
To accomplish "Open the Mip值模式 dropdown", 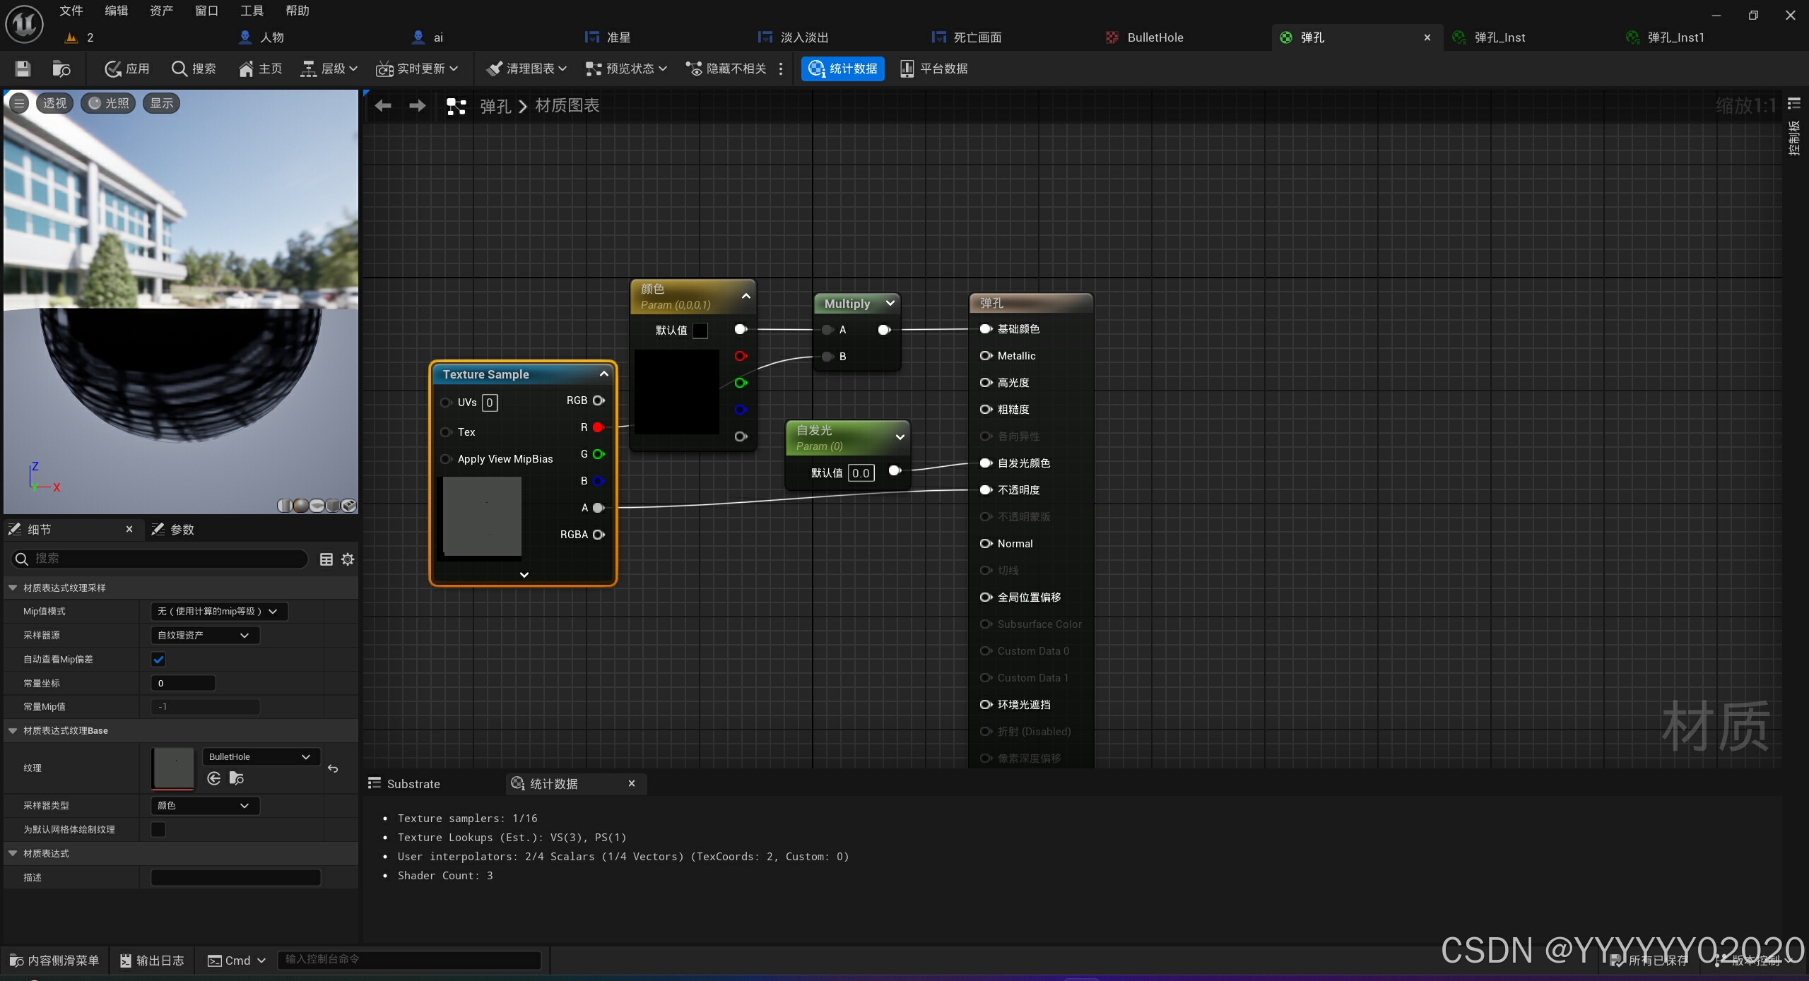I will (x=219, y=612).
